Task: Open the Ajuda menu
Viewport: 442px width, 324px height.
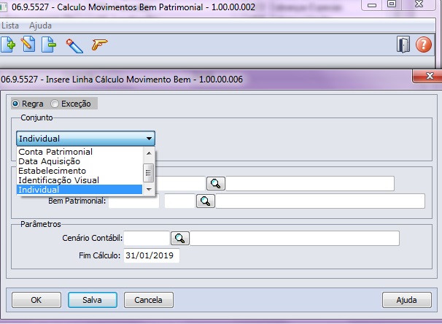Action: click(40, 26)
